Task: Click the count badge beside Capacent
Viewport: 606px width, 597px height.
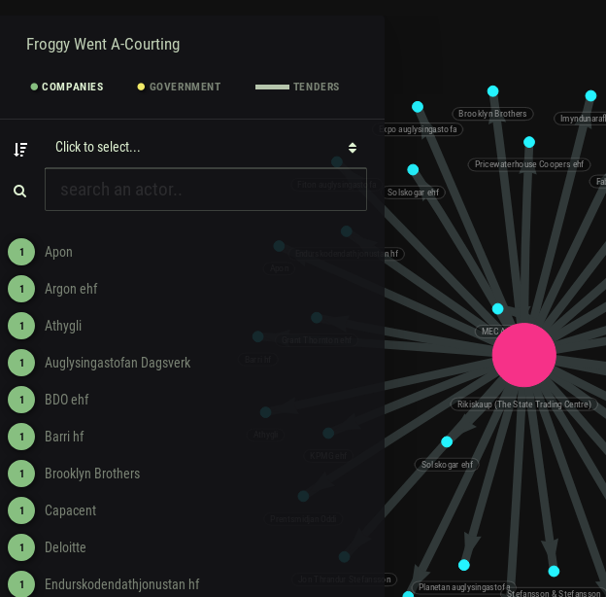Action: (x=21, y=510)
